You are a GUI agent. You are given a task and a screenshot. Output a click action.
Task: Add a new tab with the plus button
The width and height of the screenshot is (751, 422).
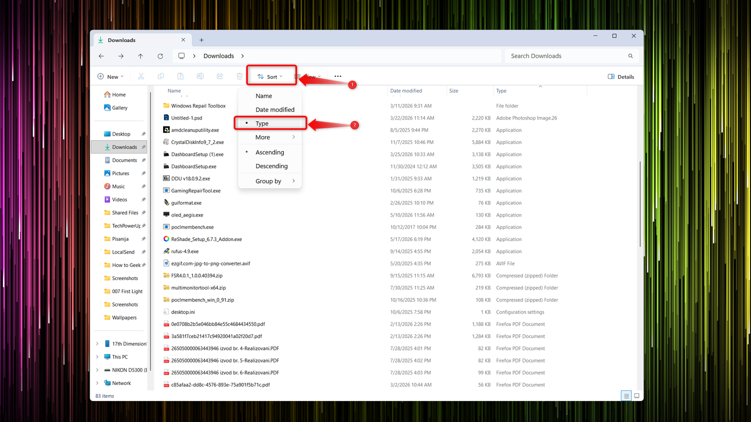pos(201,40)
